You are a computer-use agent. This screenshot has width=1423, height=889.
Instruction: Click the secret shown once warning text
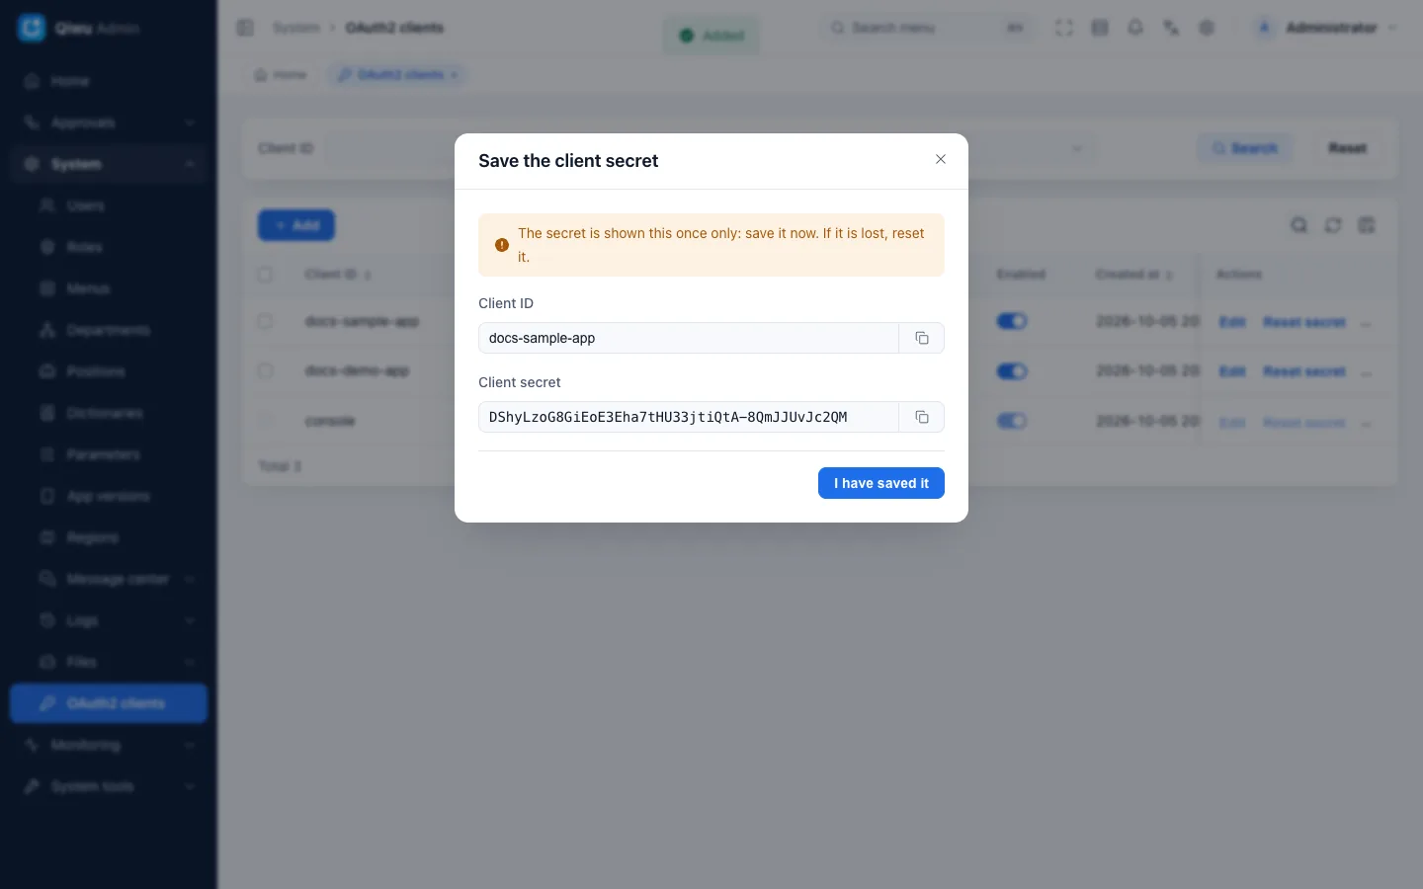(721, 245)
